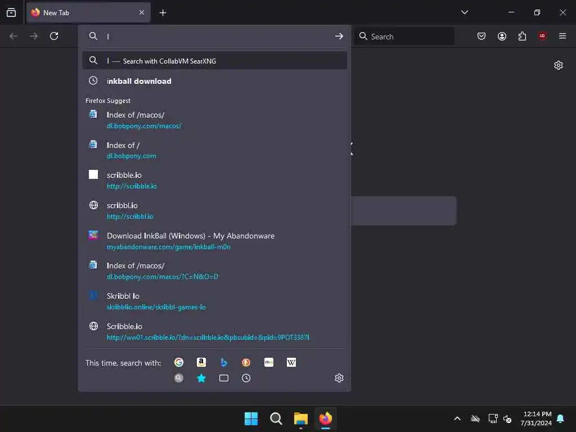Open Windows taskbar Search
This screenshot has width=576, height=432.
(276, 418)
